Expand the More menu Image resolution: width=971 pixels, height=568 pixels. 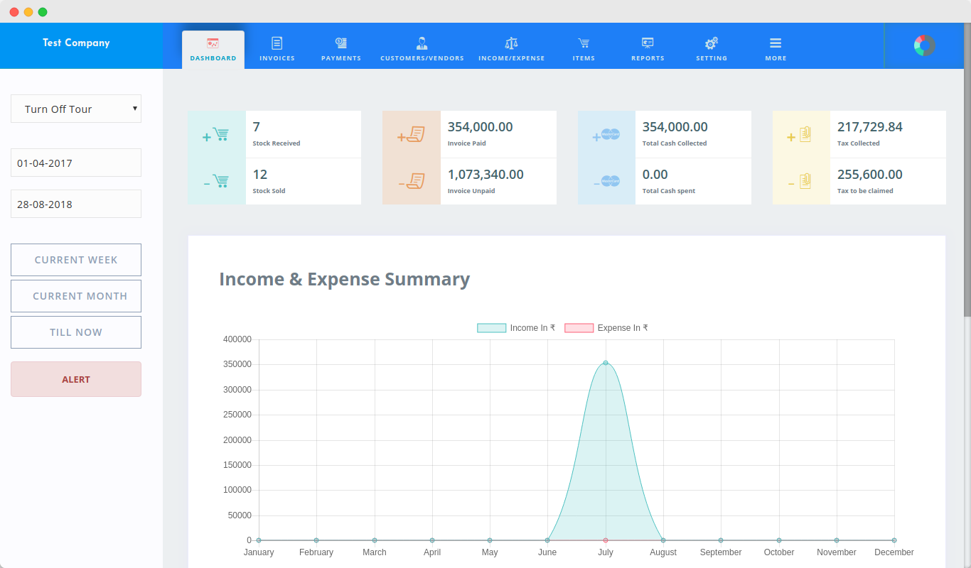776,50
